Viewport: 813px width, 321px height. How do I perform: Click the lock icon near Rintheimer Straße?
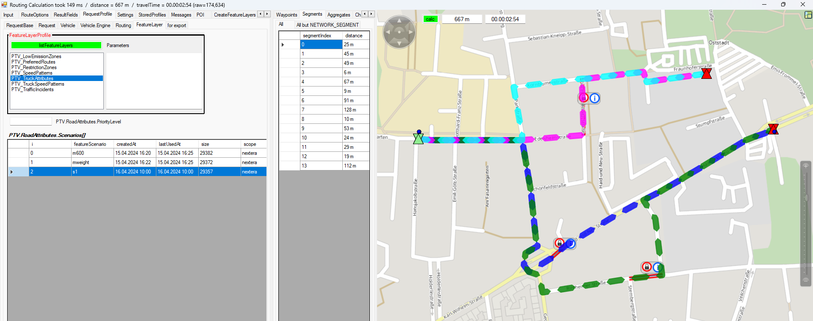click(x=646, y=267)
